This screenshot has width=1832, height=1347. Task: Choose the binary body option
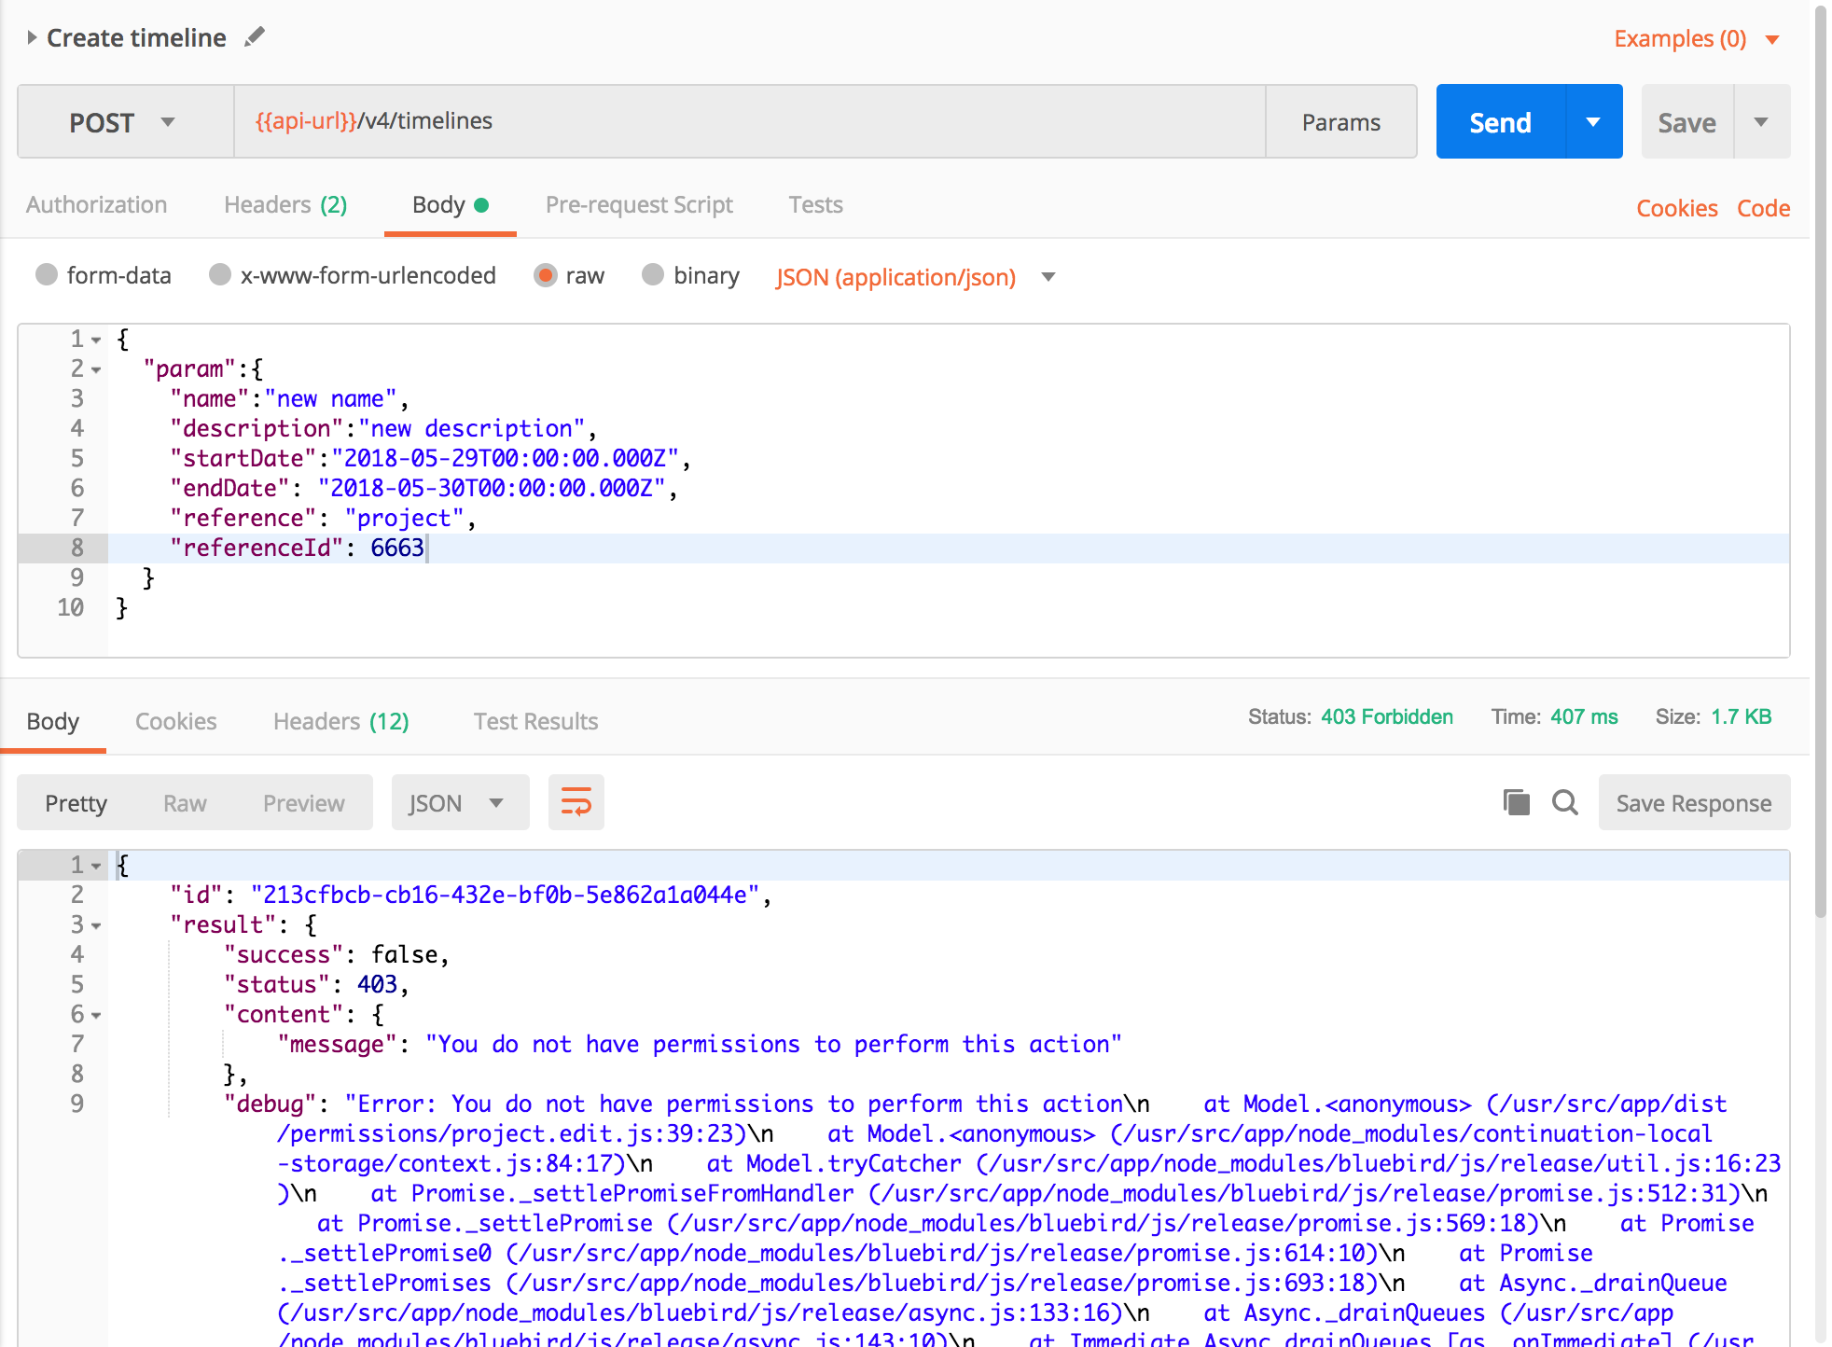(653, 274)
